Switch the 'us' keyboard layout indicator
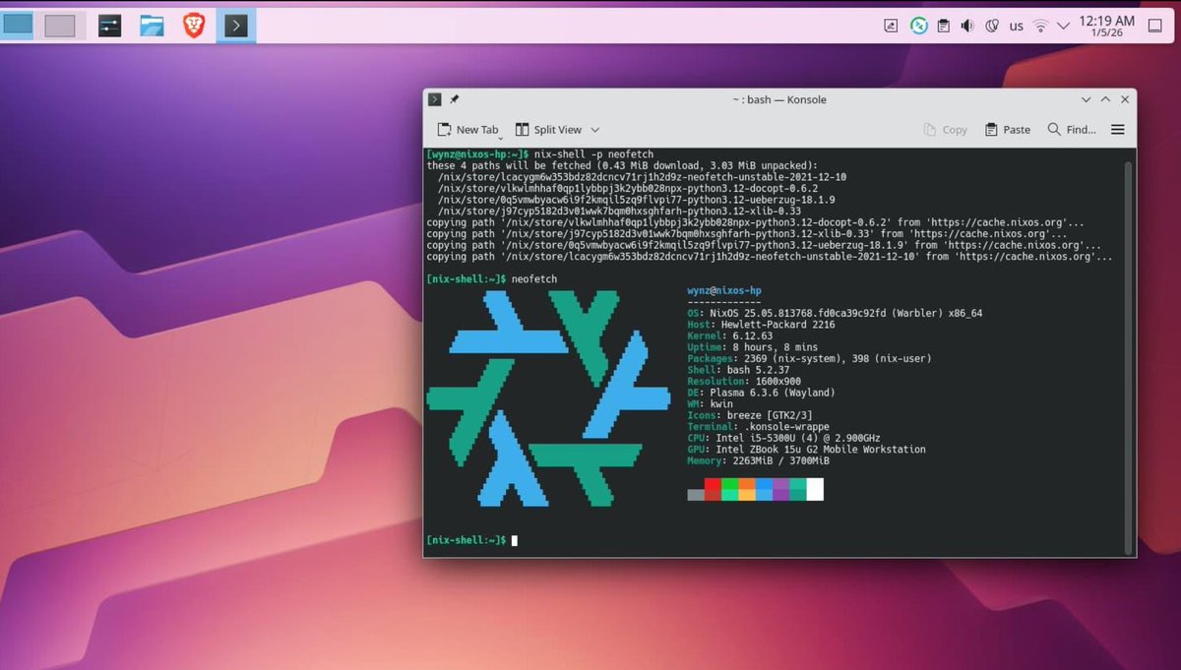This screenshot has height=670, width=1181. tap(1017, 27)
